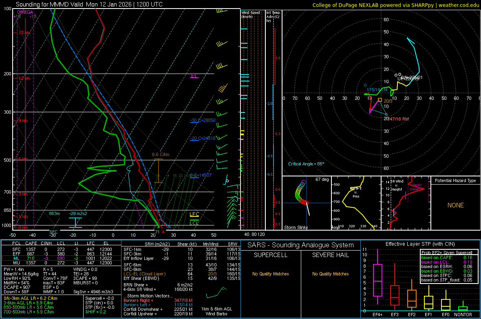Select the SFC-1km kinematics row
The height and width of the screenshot is (319, 481).
(182, 249)
